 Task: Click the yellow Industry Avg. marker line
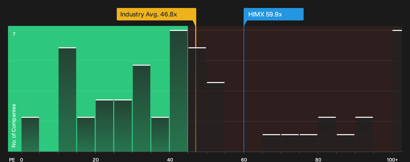coord(196,89)
